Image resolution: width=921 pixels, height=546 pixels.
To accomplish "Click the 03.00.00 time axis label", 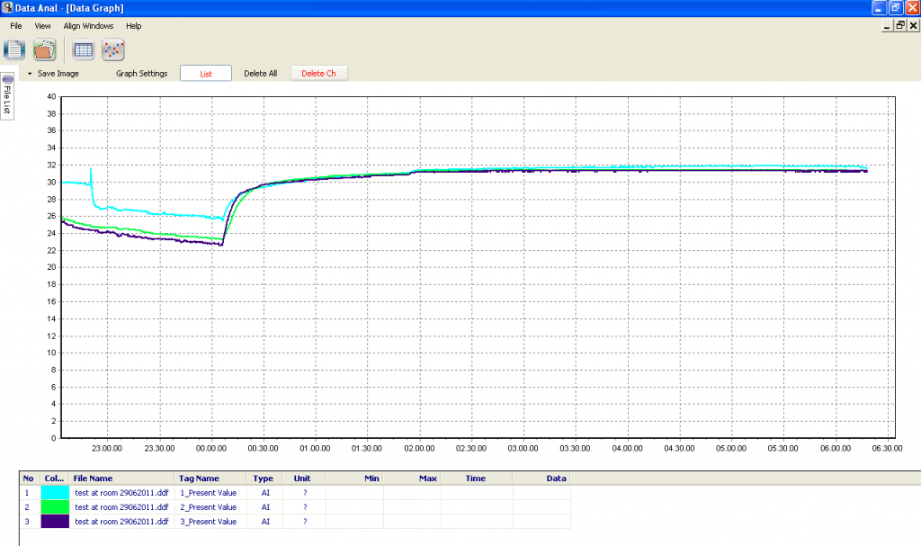I will click(523, 449).
